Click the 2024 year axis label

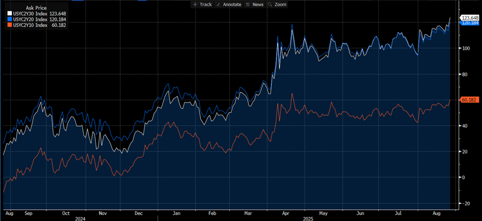point(81,218)
